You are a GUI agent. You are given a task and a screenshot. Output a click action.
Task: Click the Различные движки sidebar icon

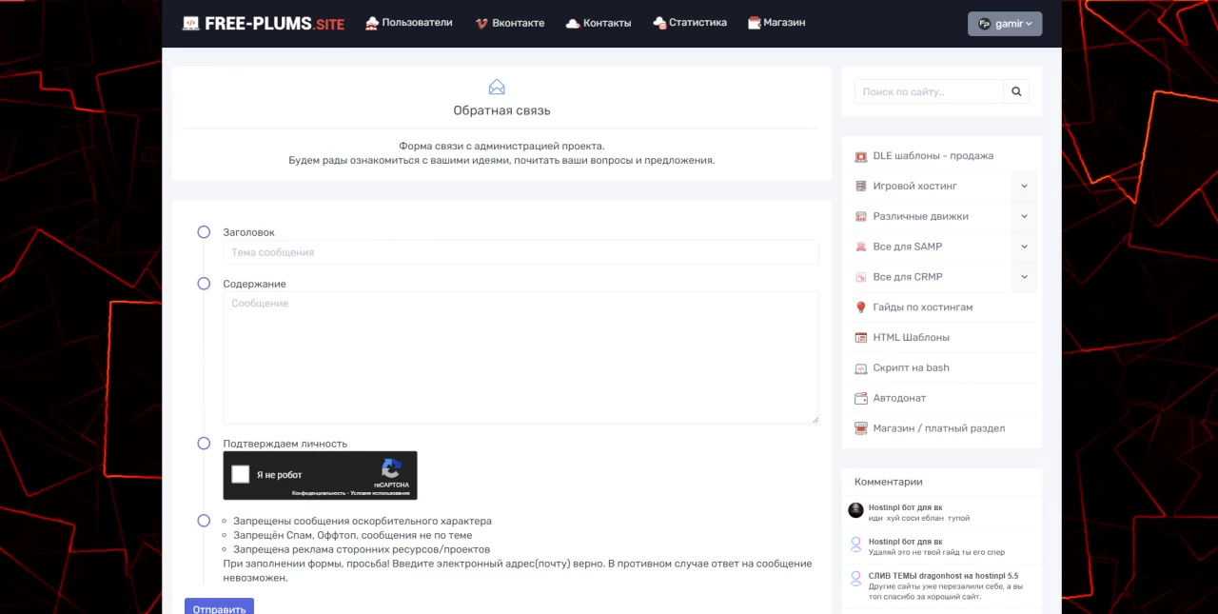point(861,217)
